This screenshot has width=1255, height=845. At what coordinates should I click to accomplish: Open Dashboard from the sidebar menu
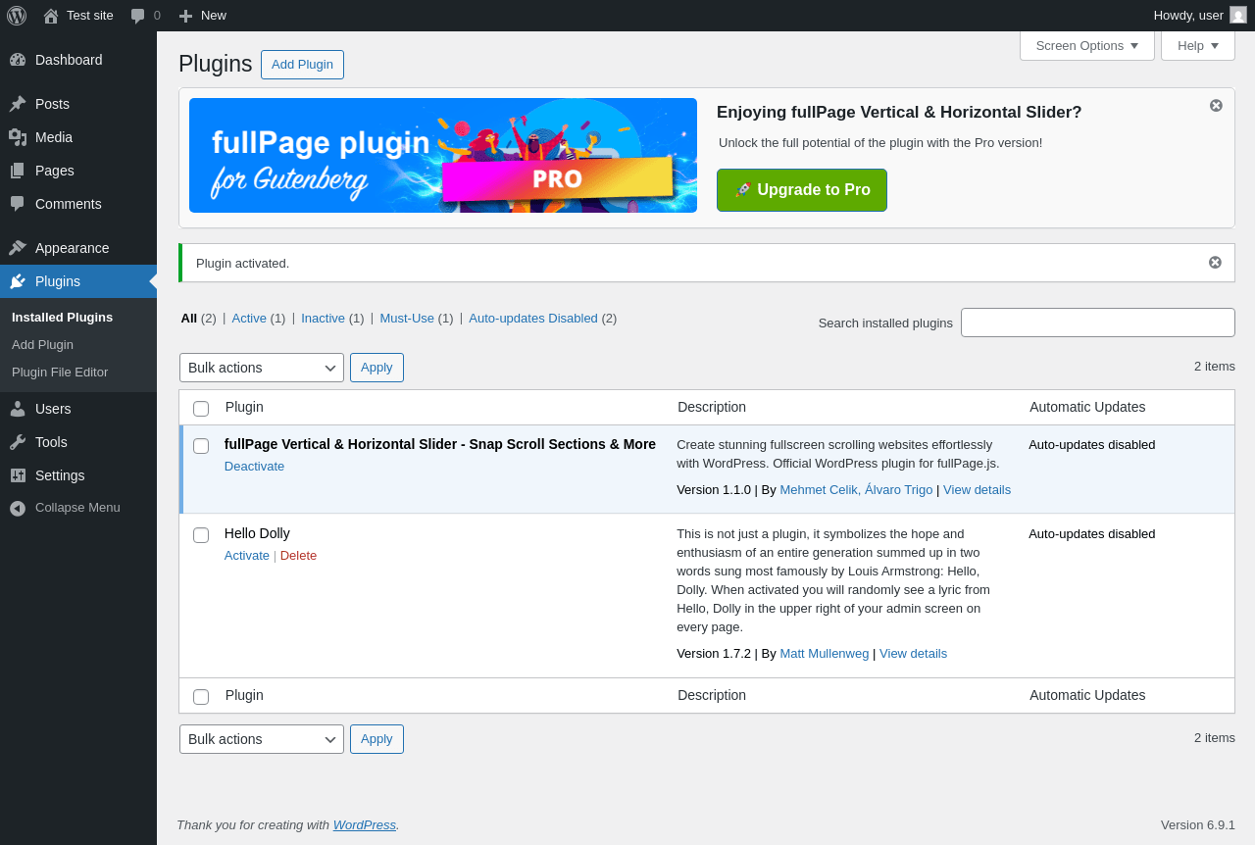pos(78,60)
